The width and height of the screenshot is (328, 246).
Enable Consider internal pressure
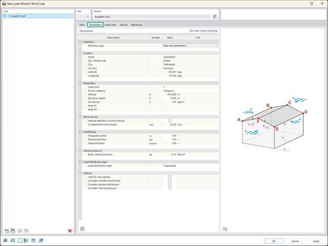pos(170,188)
